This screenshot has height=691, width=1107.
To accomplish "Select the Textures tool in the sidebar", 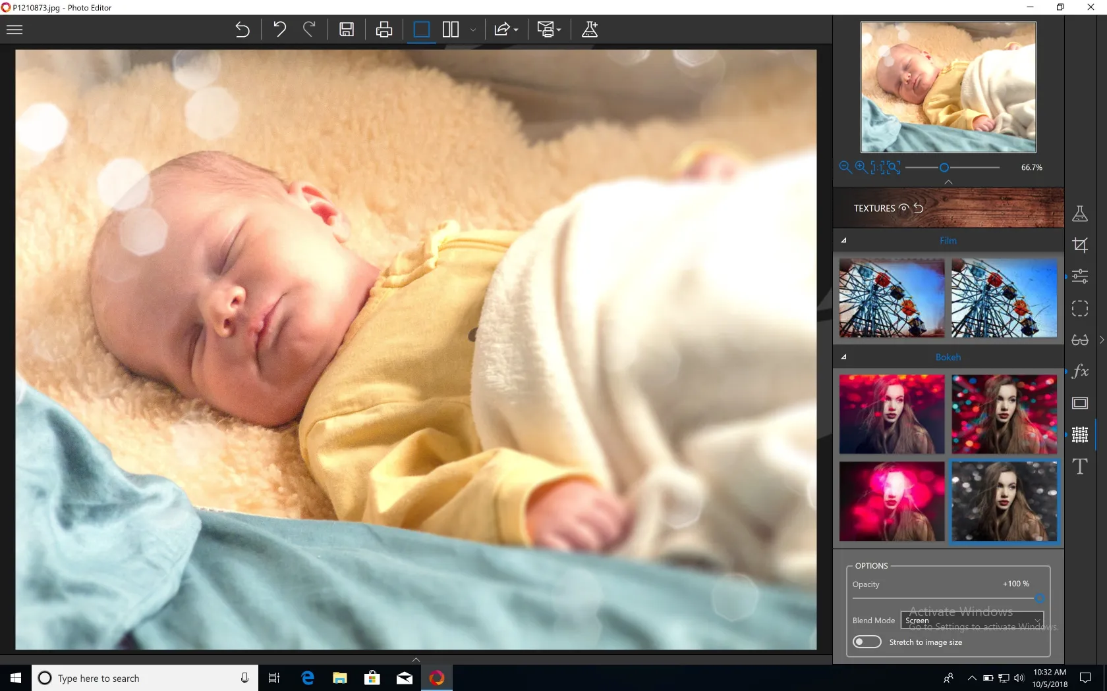I will 1080,434.
